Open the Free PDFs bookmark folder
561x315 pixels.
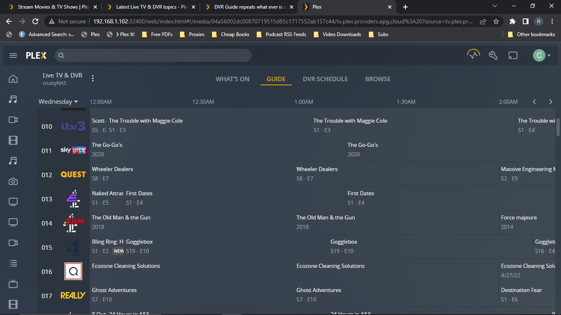tap(157, 34)
